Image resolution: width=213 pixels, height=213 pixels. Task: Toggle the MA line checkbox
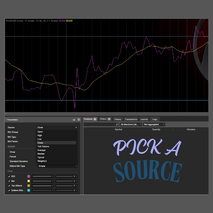tap(9, 181)
